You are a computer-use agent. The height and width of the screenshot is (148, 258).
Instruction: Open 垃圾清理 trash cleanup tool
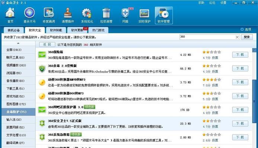(x=106, y=15)
